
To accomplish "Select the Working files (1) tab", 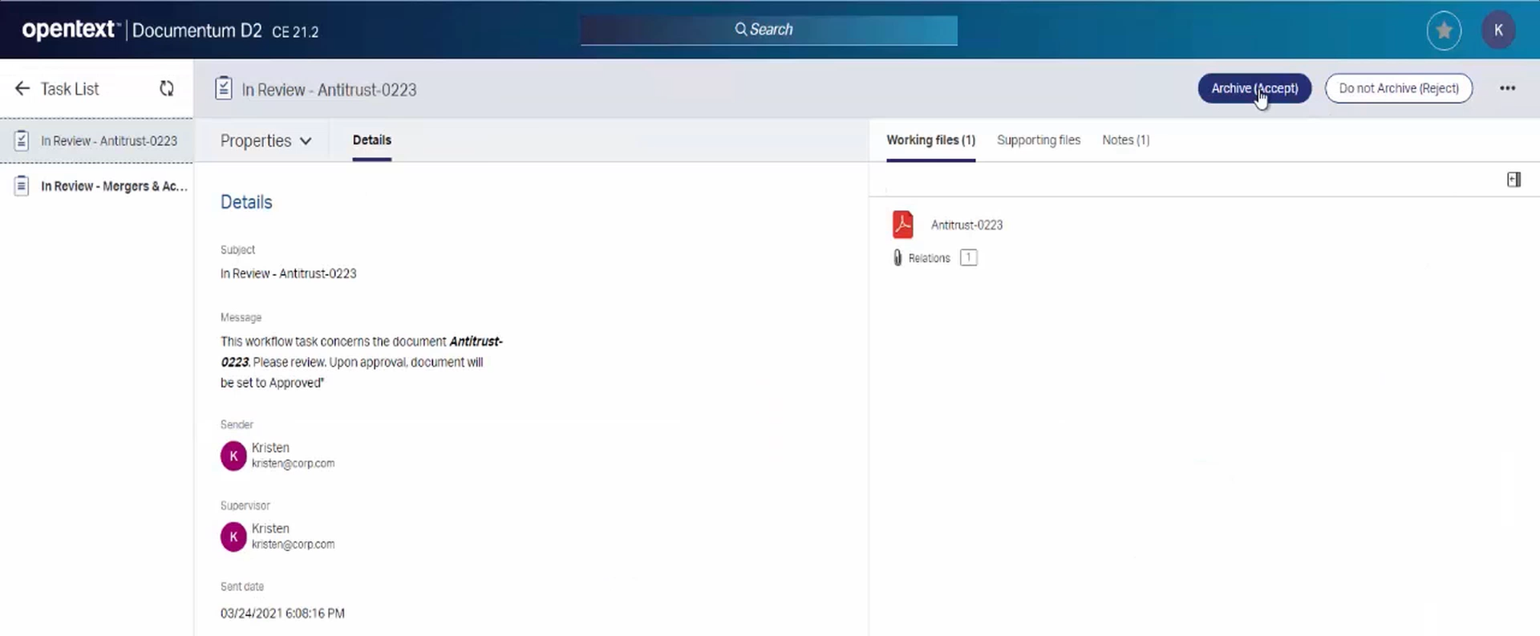I will (930, 140).
